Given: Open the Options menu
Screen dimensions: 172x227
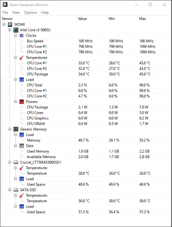Looking at the screenshot, I should (30, 13).
